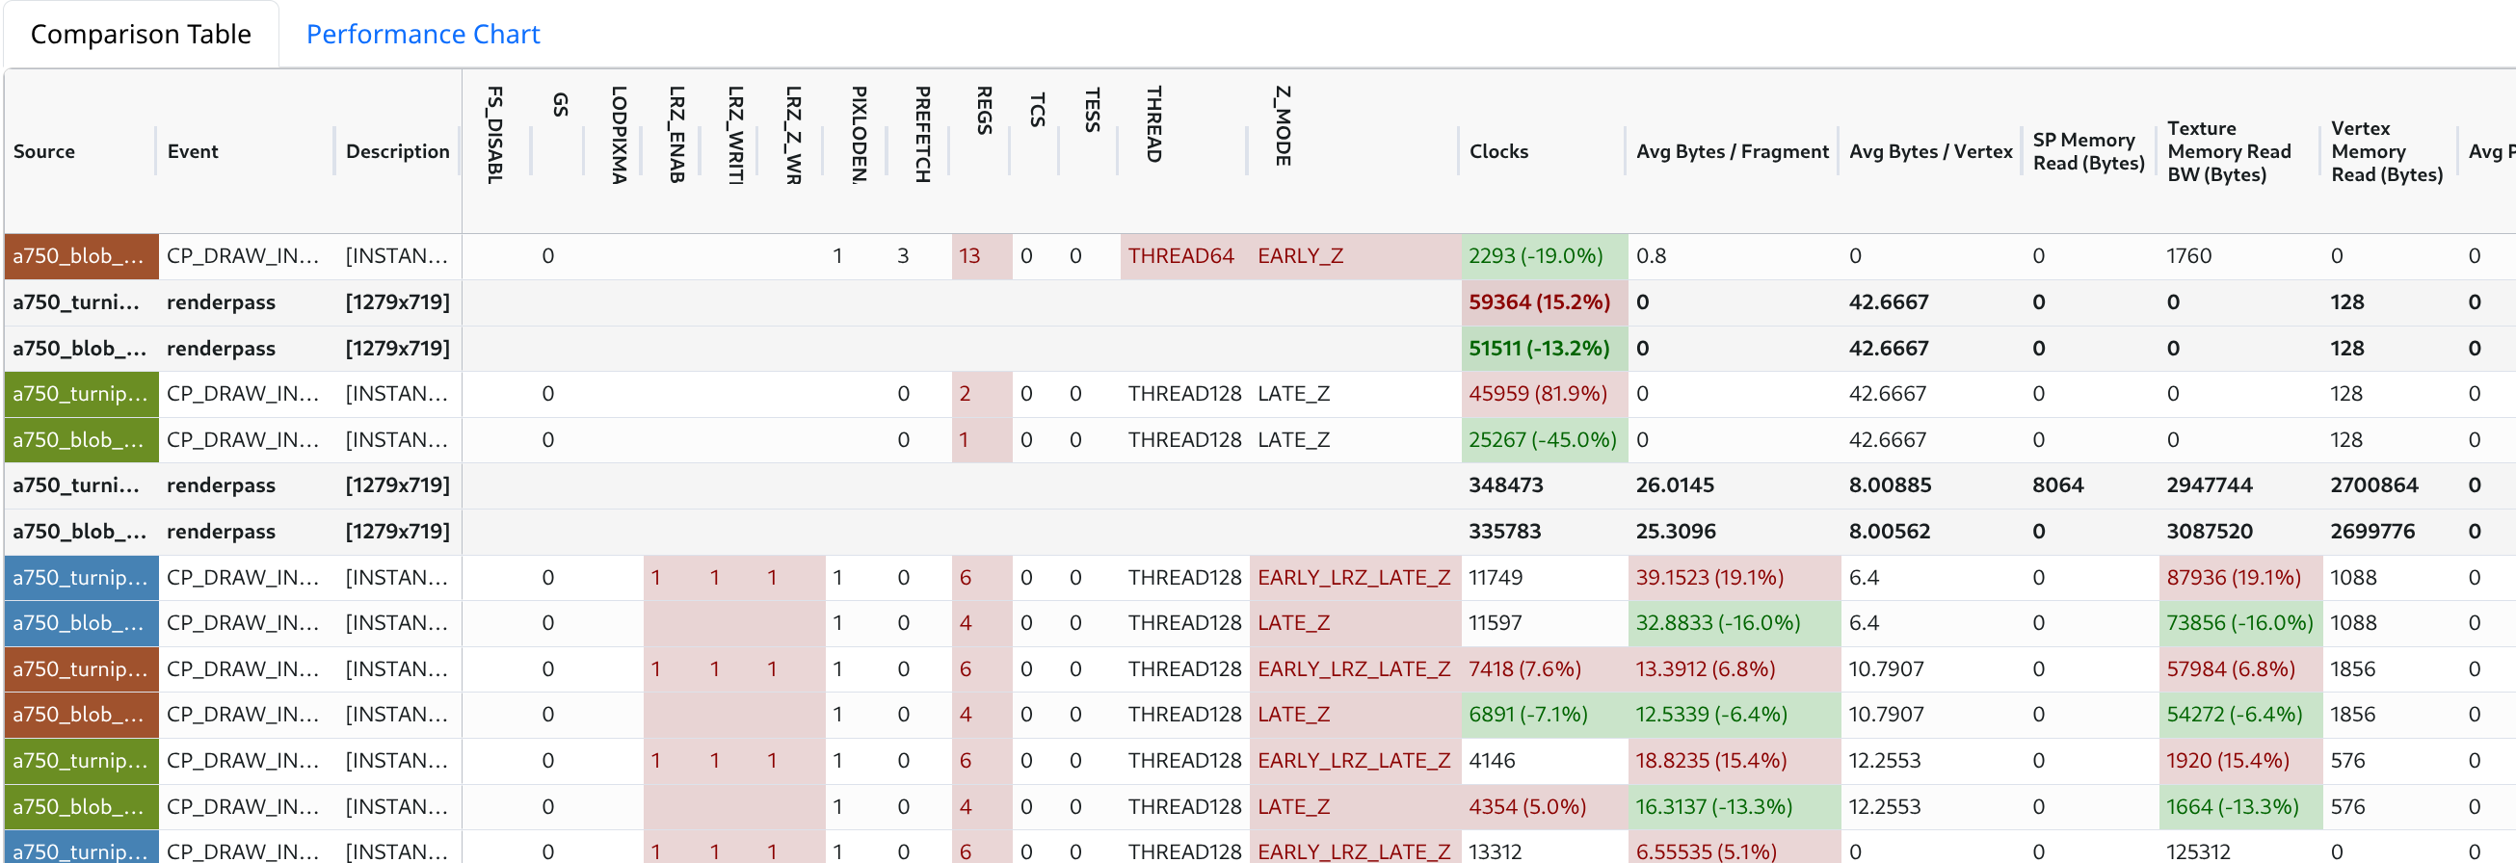Viewport: 2516px width, 863px height.
Task: Select the first brown a750_blob source cell
Action: coord(81,256)
